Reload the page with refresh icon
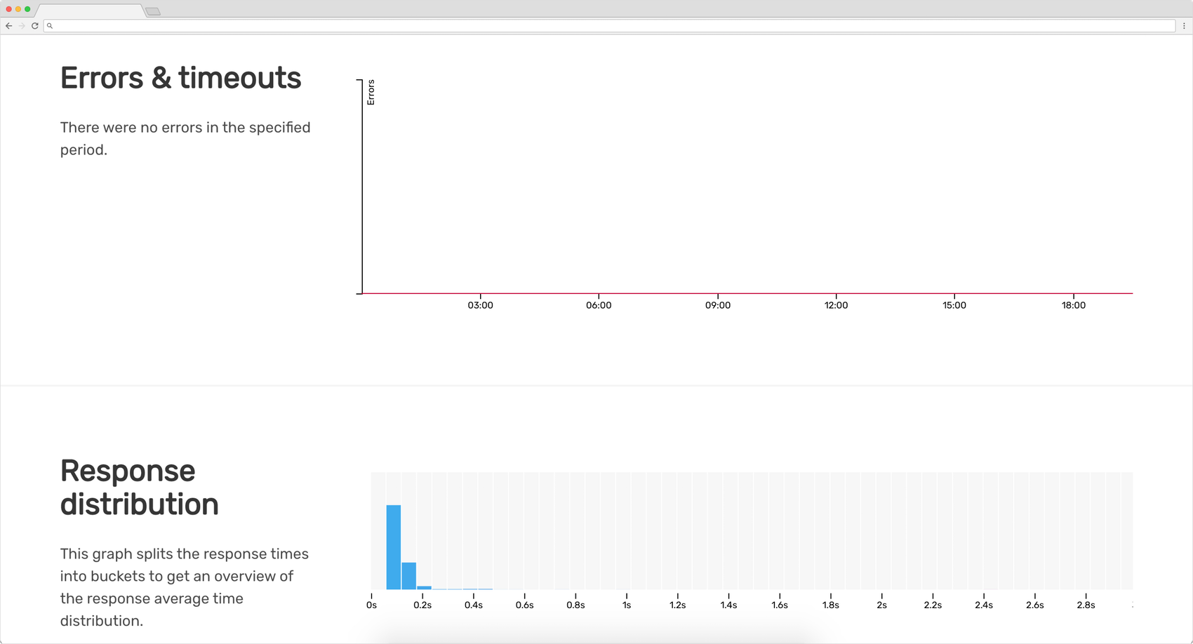Screen dimensions: 1193x644 [34, 26]
